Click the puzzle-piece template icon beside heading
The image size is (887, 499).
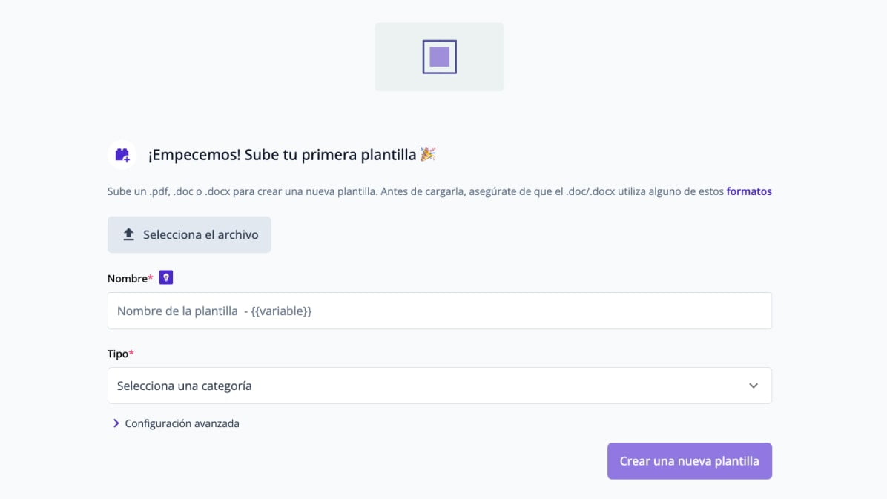(122, 154)
